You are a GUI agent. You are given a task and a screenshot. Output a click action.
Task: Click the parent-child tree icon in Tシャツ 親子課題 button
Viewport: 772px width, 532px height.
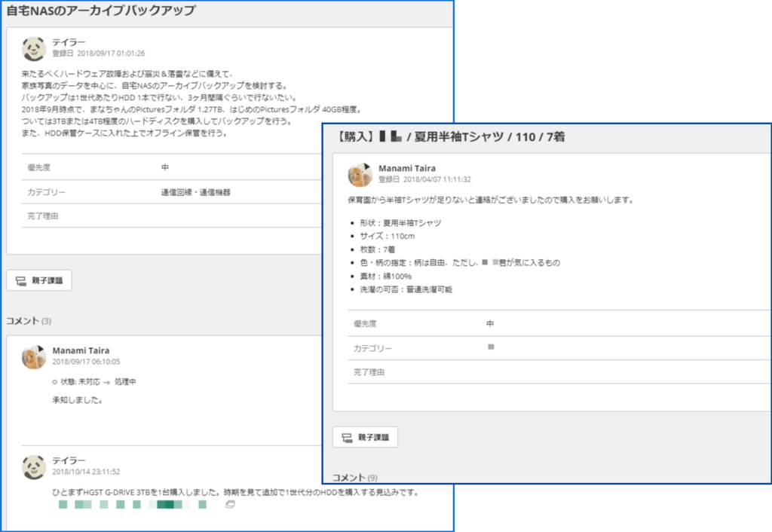click(347, 438)
